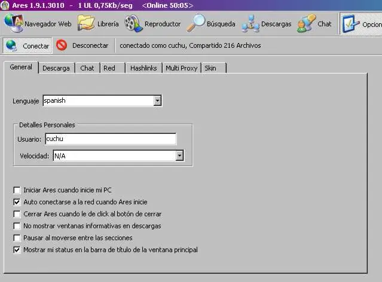Enable Cerrar Ares al botón de cerrar
The width and height of the screenshot is (382, 282).
pos(17,214)
